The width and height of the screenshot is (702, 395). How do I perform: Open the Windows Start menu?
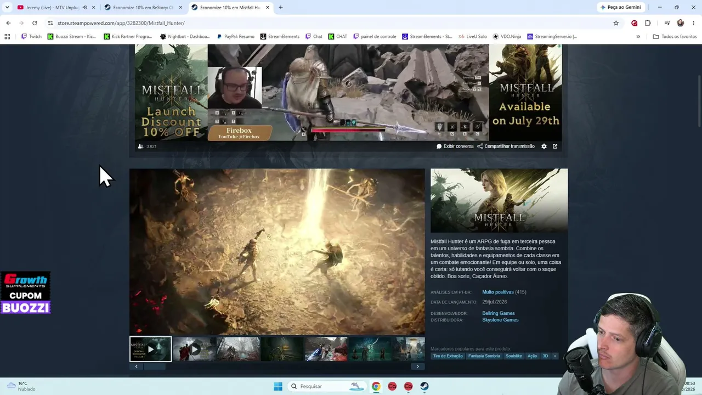[x=278, y=386]
